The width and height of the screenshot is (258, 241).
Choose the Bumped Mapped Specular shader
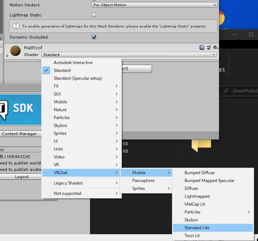click(x=213, y=181)
